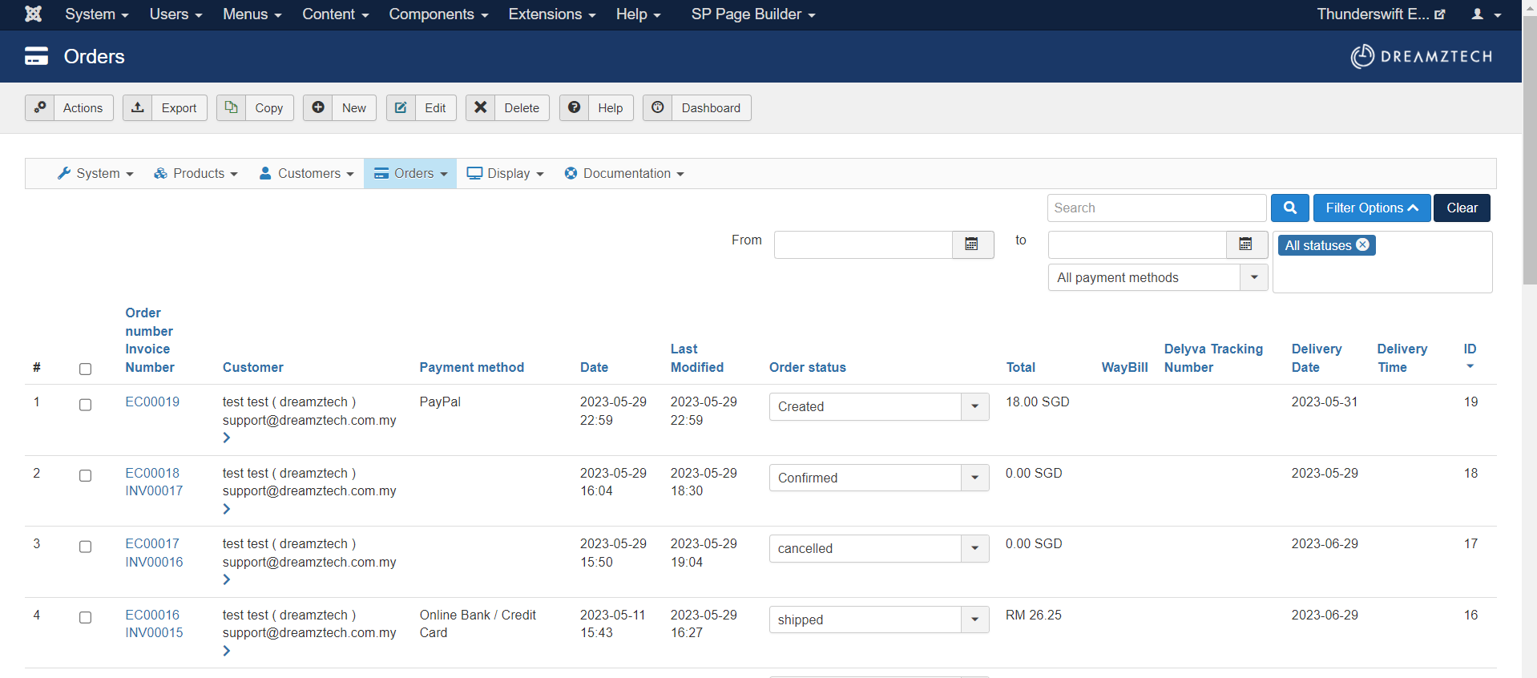Screen dimensions: 1537x678
Task: Open order EC00019 link
Action: [152, 402]
